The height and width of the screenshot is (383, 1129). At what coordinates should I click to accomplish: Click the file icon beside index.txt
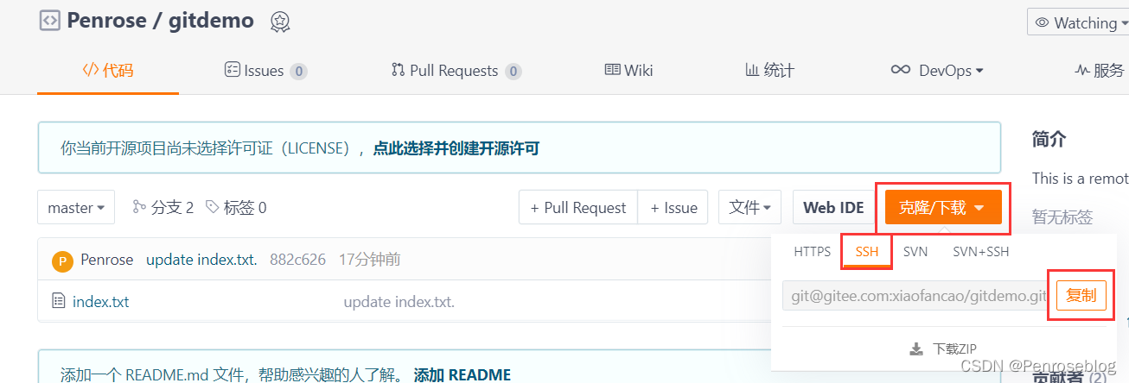pyautogui.click(x=59, y=301)
